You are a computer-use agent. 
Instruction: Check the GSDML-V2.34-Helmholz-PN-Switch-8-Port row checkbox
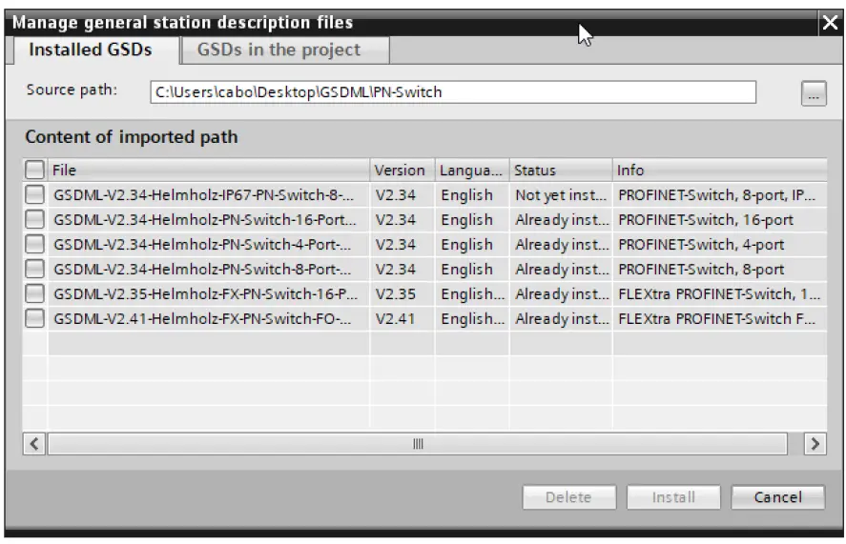click(x=34, y=269)
